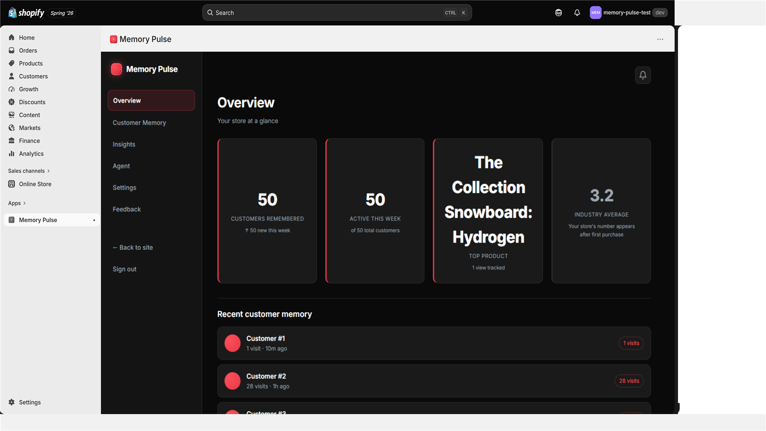Expand the Sales channels section
Screen dimensions: 766x431
(x=29, y=171)
